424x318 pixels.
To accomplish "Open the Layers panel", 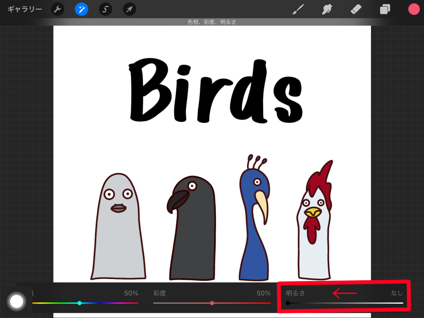I will [x=385, y=9].
